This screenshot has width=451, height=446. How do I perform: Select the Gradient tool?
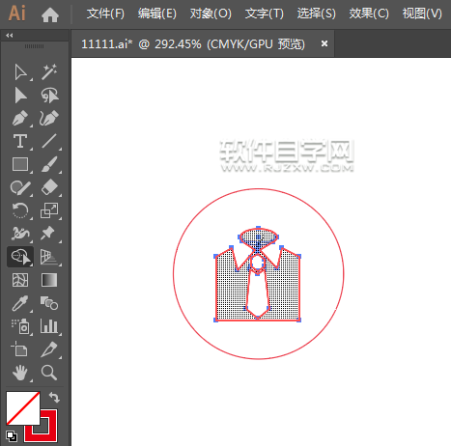point(49,280)
